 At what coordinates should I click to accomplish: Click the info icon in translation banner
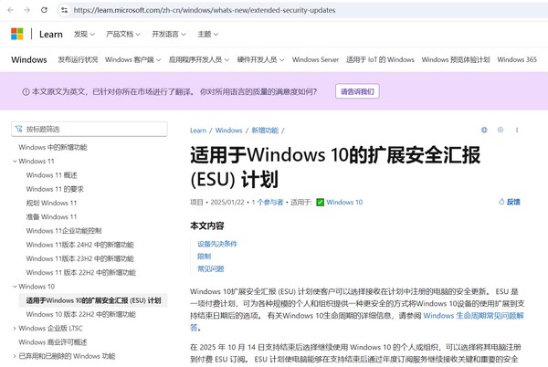tap(26, 92)
